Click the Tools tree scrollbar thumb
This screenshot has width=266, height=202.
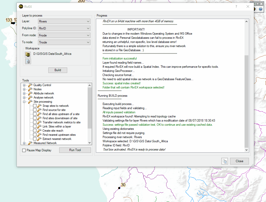(x=89, y=108)
